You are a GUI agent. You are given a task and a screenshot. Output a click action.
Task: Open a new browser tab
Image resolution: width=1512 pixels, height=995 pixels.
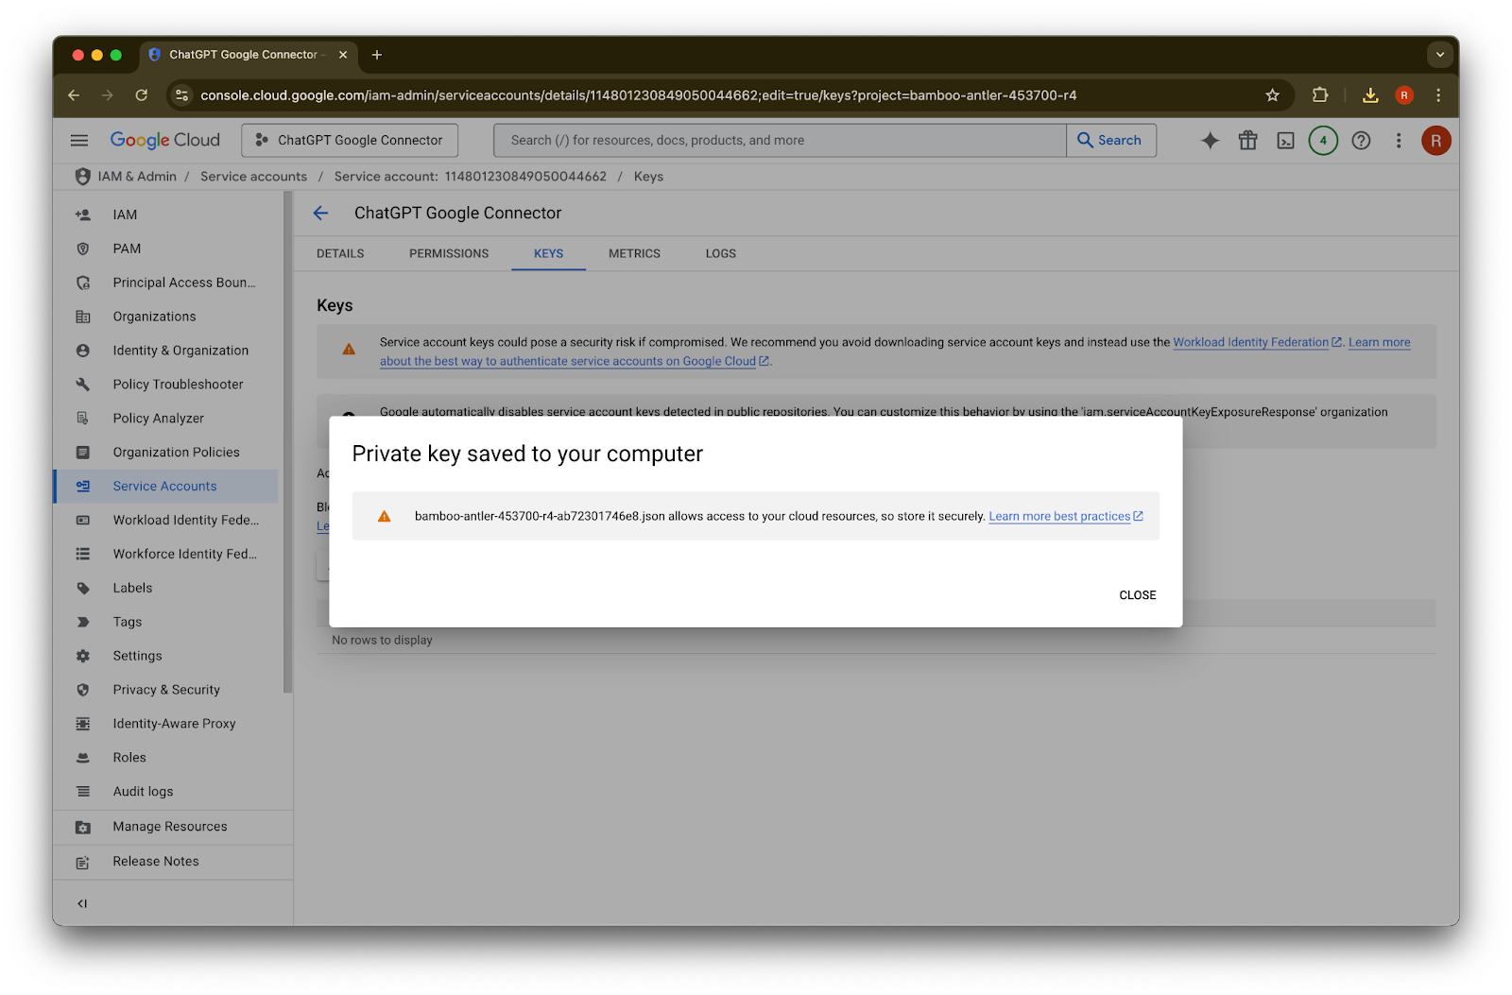(x=377, y=55)
